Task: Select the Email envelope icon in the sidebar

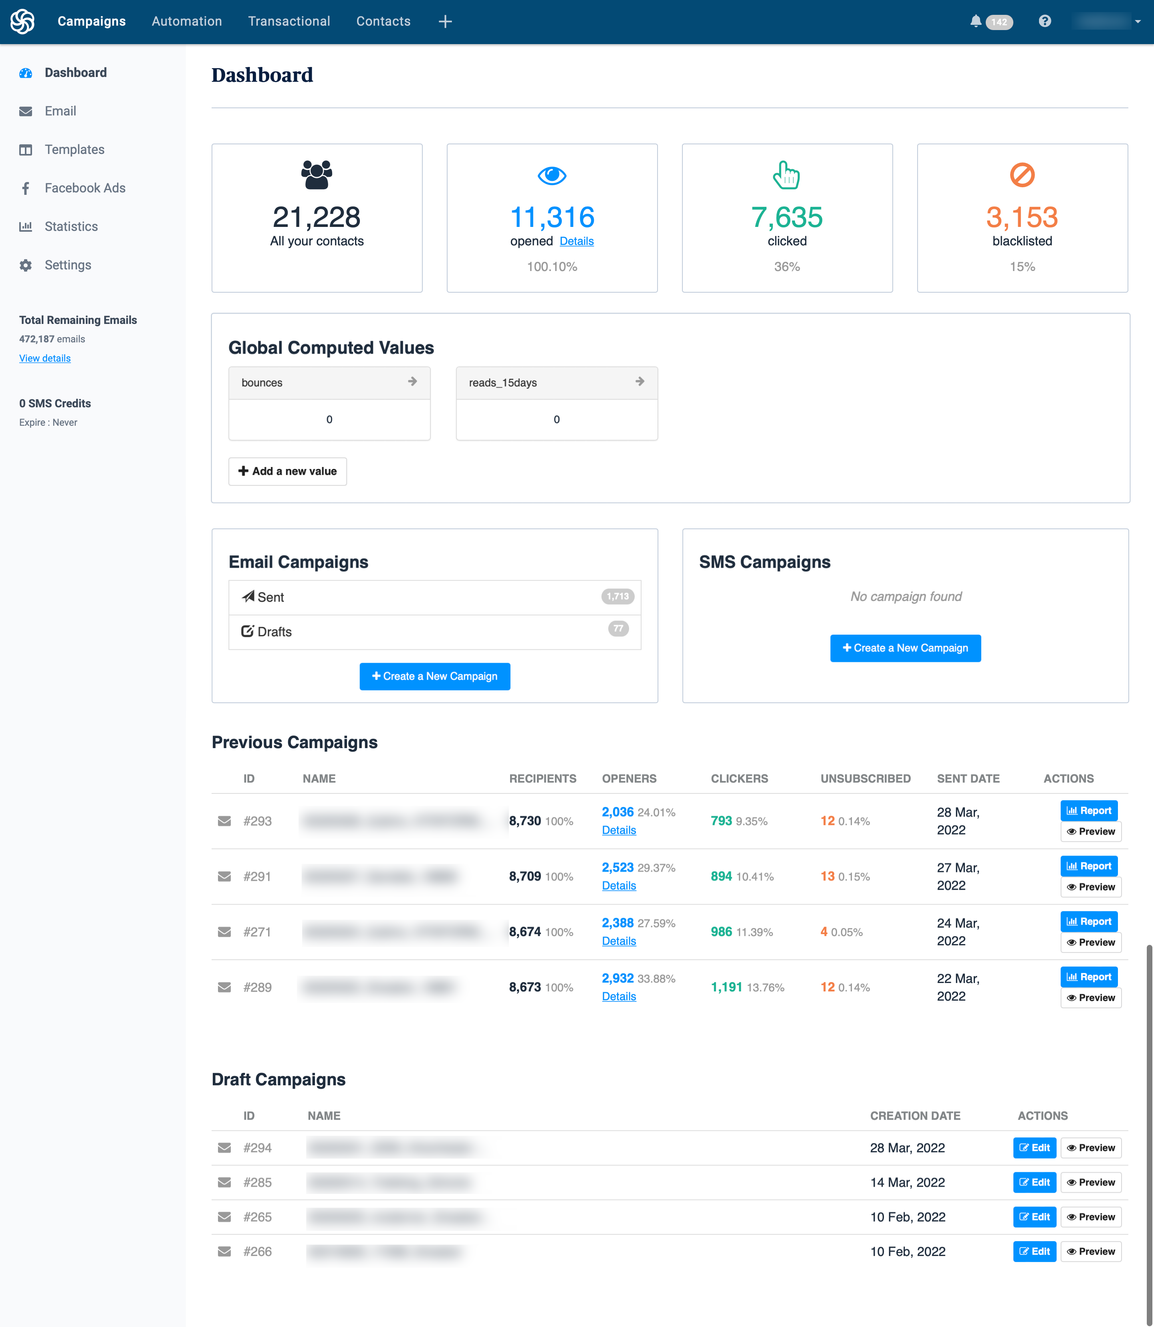Action: (x=25, y=111)
